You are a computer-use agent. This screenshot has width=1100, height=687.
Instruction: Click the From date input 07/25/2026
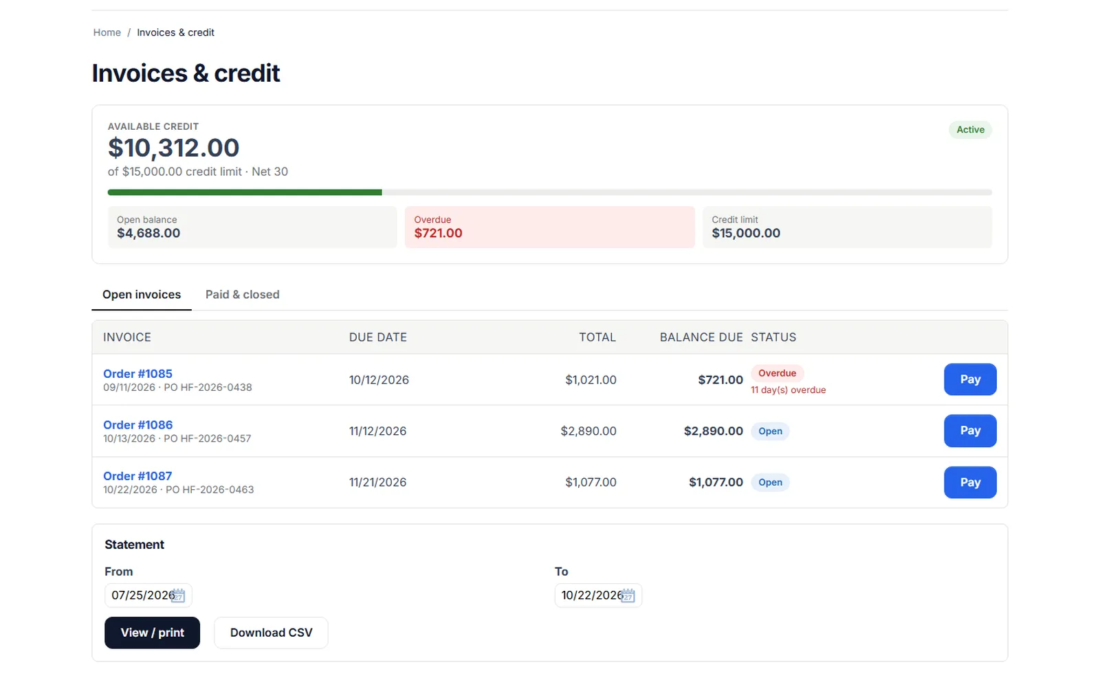[x=148, y=595]
